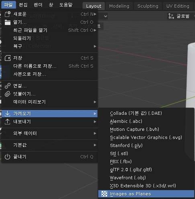Expand the 복구 submenu
This screenshot has height=199, width=195.
(x=50, y=46)
